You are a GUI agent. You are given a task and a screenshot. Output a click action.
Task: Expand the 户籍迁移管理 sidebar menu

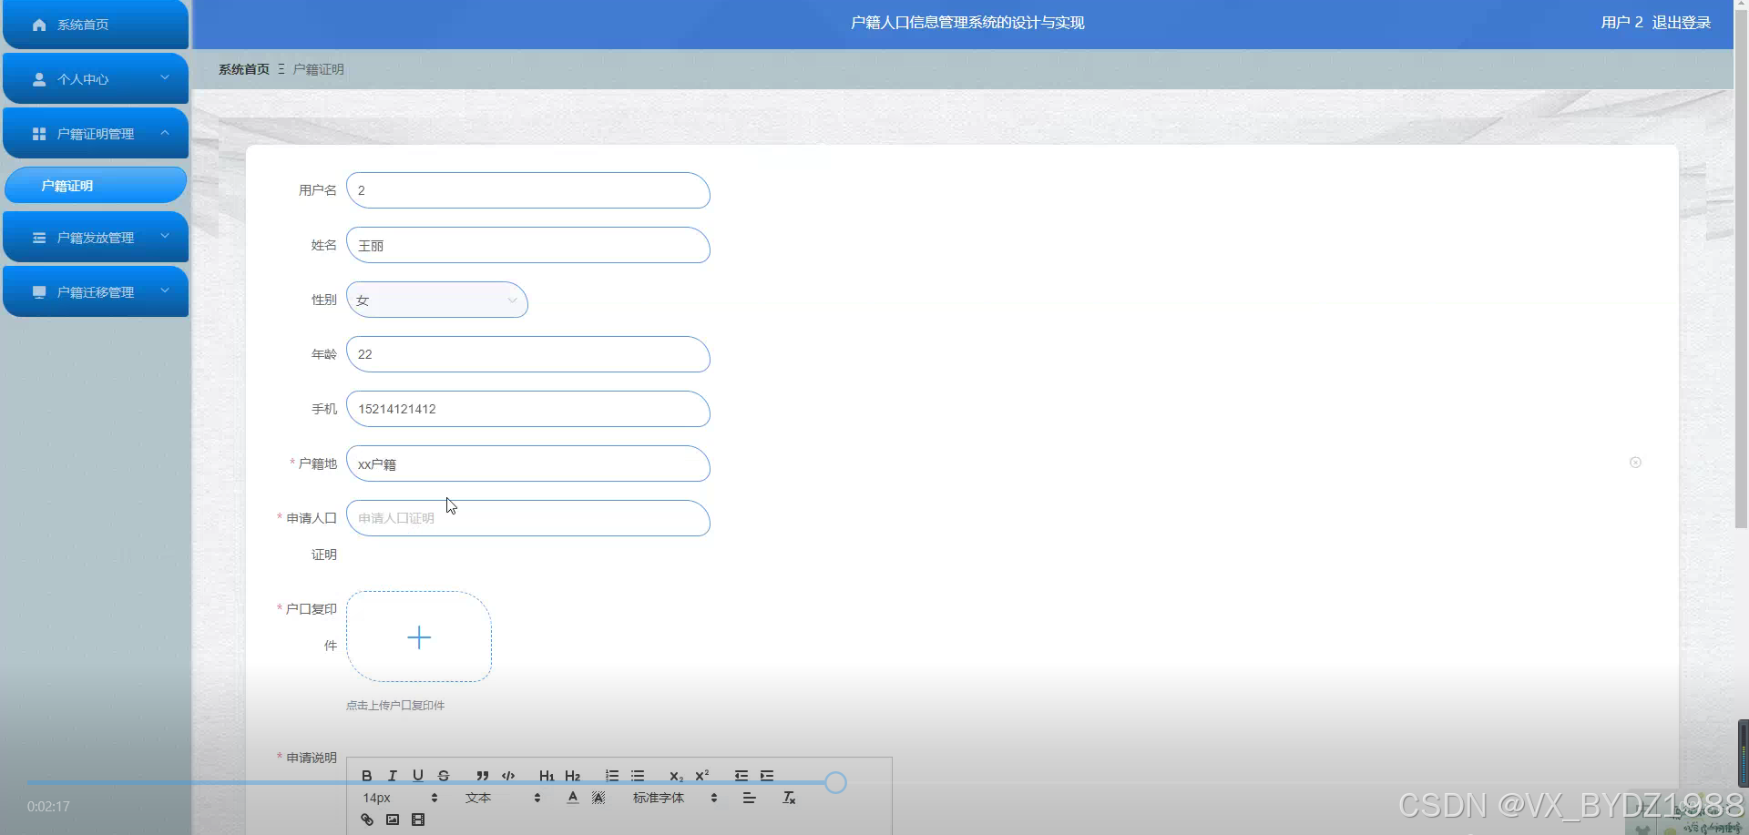pos(96,292)
